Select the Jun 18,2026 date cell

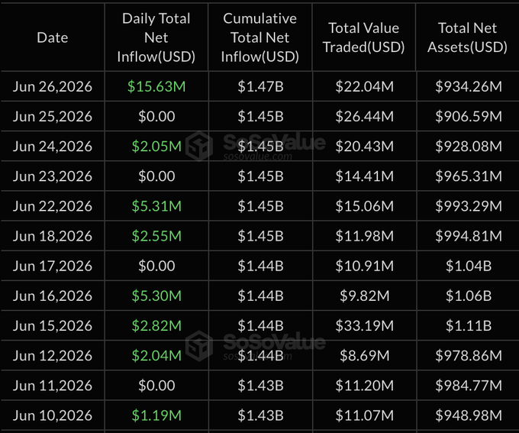pyautogui.click(x=53, y=236)
